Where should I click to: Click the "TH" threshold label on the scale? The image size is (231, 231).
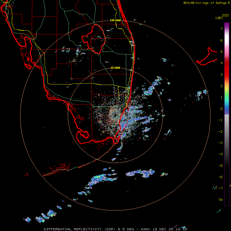coord(220,200)
